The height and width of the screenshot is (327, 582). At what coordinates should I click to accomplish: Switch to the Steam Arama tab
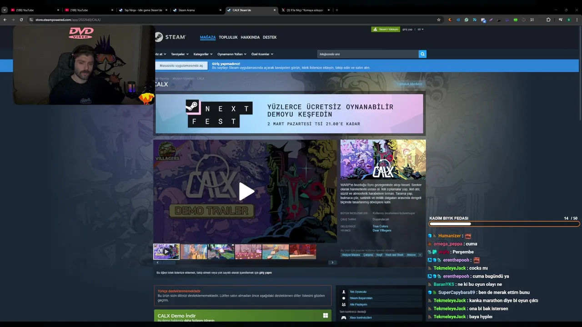(x=196, y=10)
